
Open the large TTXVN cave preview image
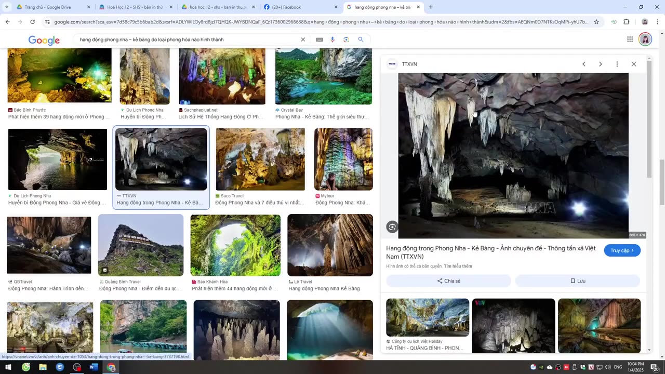click(x=513, y=156)
